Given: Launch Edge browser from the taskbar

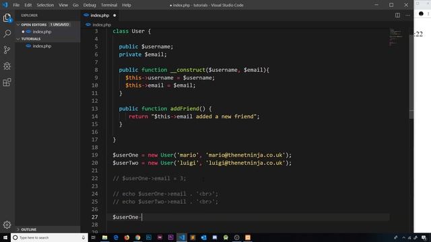Looking at the screenshot, I should pyautogui.click(x=116, y=237).
